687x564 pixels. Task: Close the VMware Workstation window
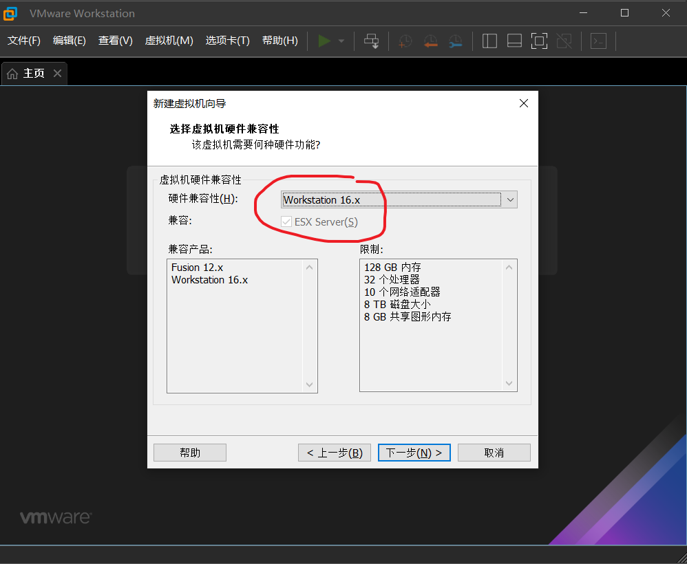666,13
